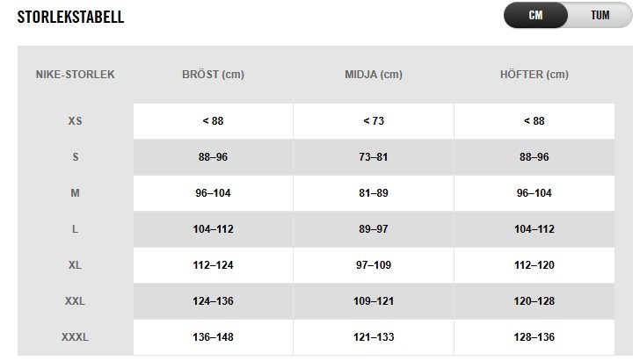Select the CM unit toggle
Image resolution: width=640 pixels, height=361 pixels.
click(x=535, y=16)
